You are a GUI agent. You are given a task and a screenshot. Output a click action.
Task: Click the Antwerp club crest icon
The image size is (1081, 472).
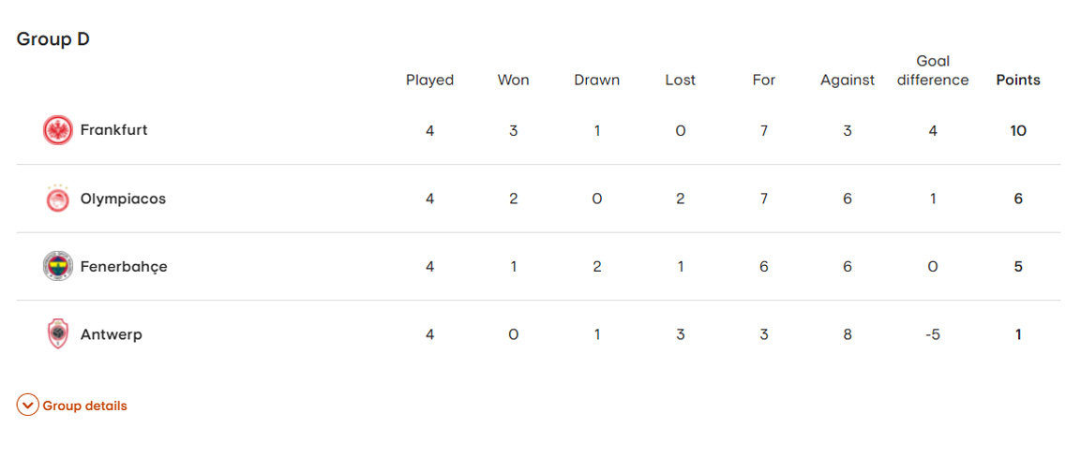point(58,334)
